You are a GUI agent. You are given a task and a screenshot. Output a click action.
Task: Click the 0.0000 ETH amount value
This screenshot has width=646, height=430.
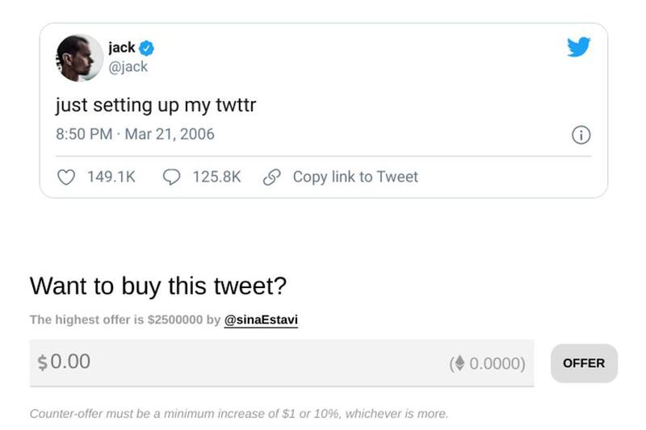[x=495, y=364]
